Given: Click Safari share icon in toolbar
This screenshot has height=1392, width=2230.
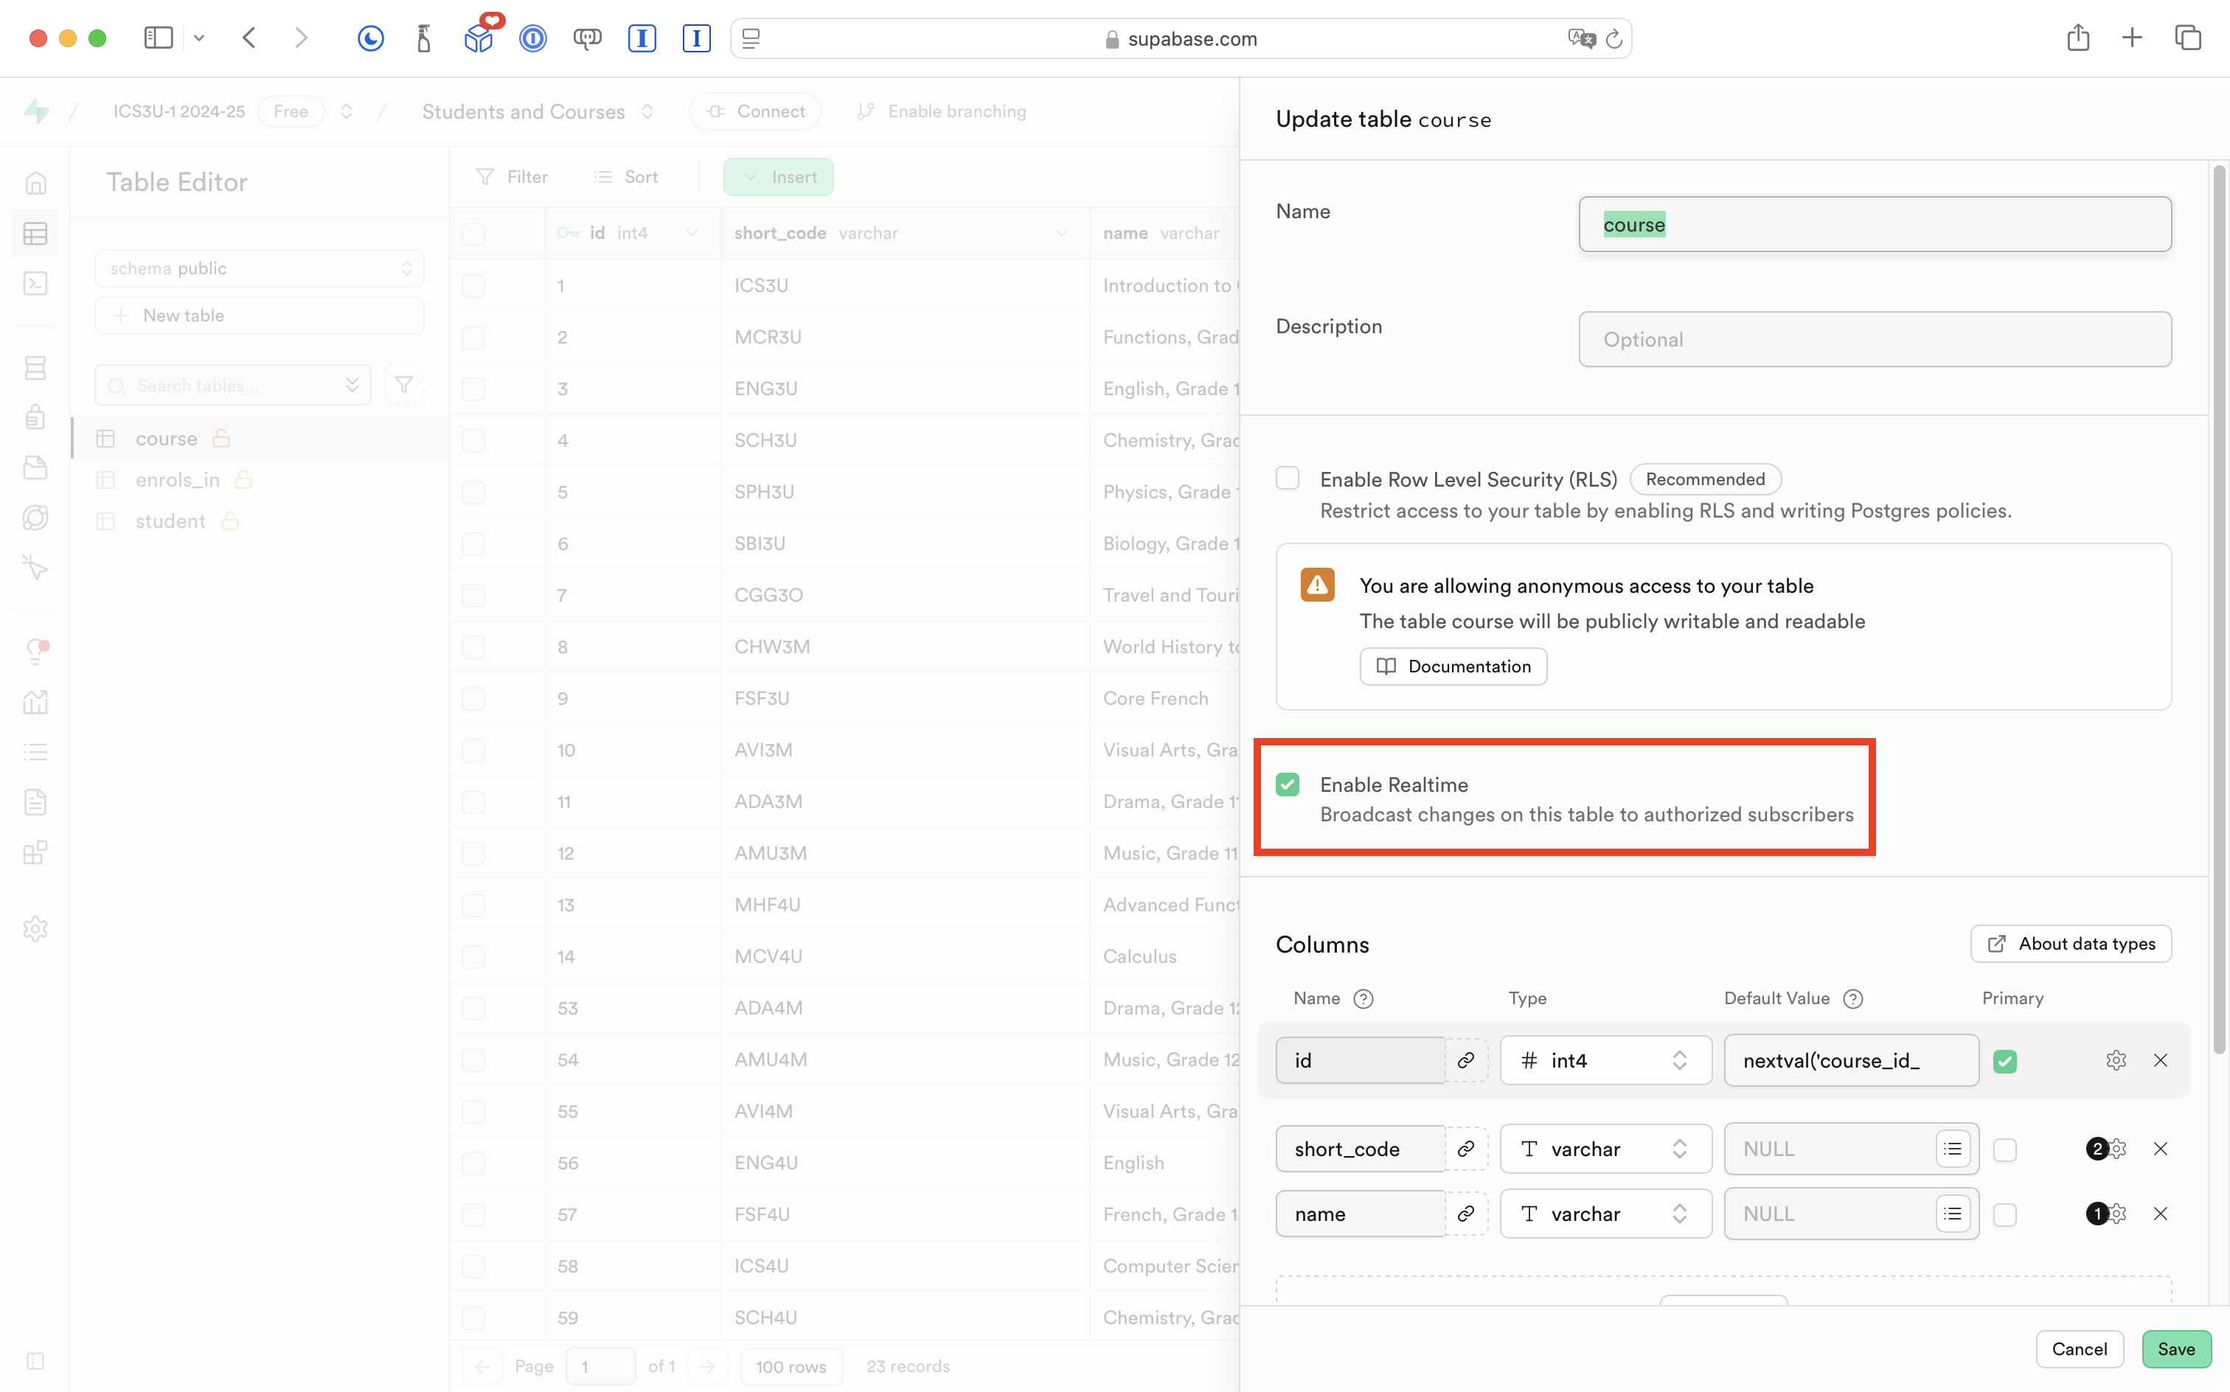Looking at the screenshot, I should pyautogui.click(x=2077, y=38).
